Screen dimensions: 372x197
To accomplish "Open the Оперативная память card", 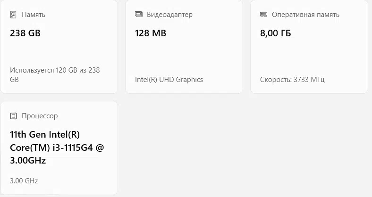I will click(309, 46).
